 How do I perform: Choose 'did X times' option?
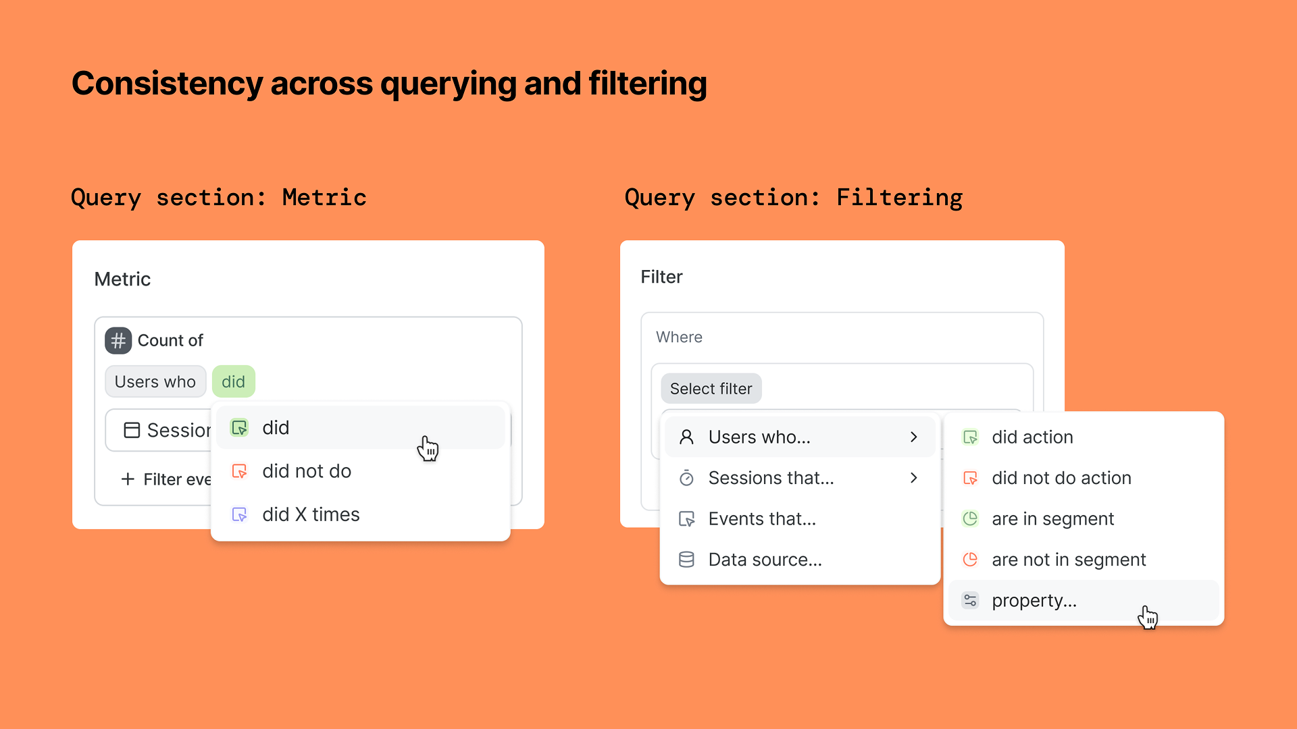point(361,514)
